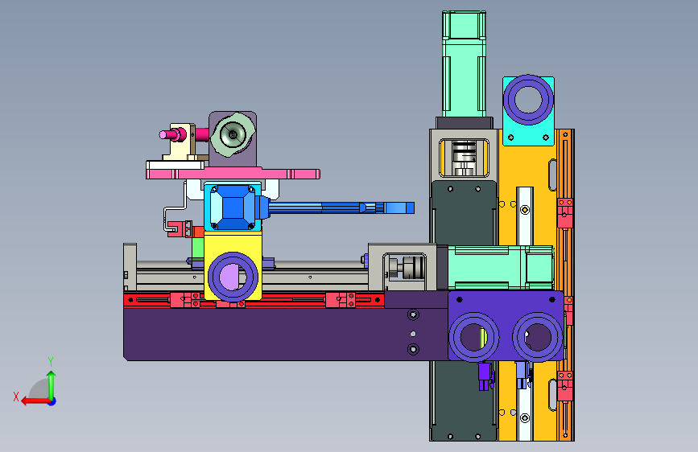Select the red rail strip above the purple beam
698x452 pixels.
[x=254, y=299]
